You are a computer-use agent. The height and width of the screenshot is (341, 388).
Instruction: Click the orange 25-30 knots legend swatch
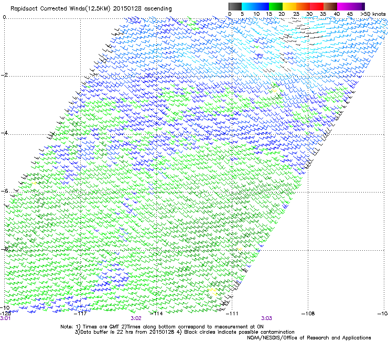coord(303,6)
